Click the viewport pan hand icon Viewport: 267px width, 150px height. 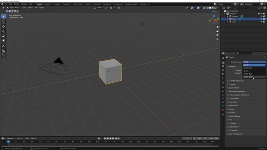217,31
